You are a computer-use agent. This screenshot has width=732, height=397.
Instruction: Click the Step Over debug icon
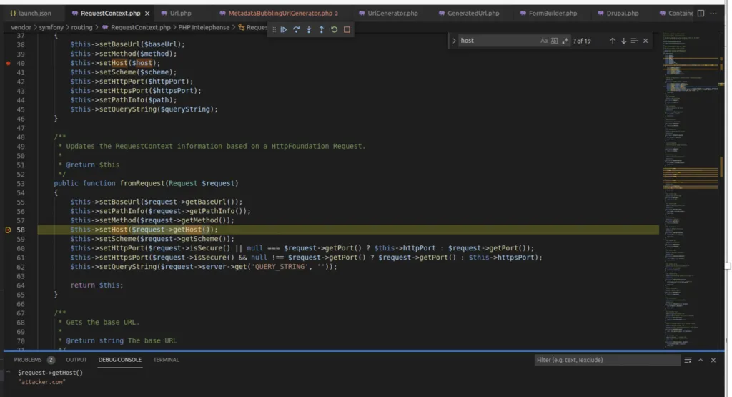(x=296, y=29)
